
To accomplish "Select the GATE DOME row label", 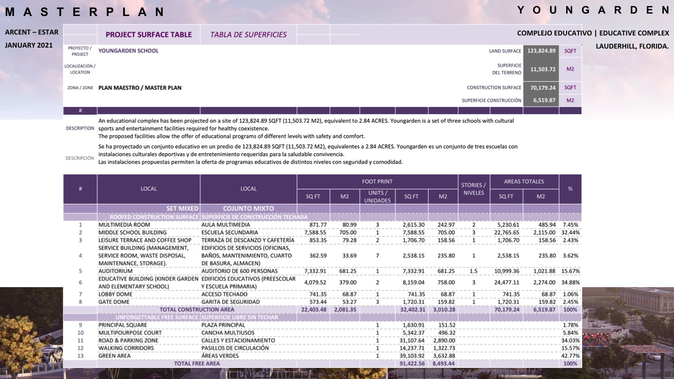I will (114, 302).
